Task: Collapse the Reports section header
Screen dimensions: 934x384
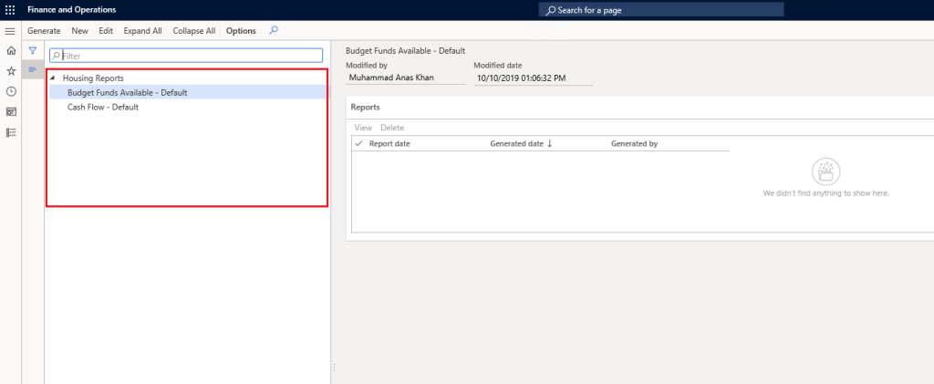Action: pos(366,108)
